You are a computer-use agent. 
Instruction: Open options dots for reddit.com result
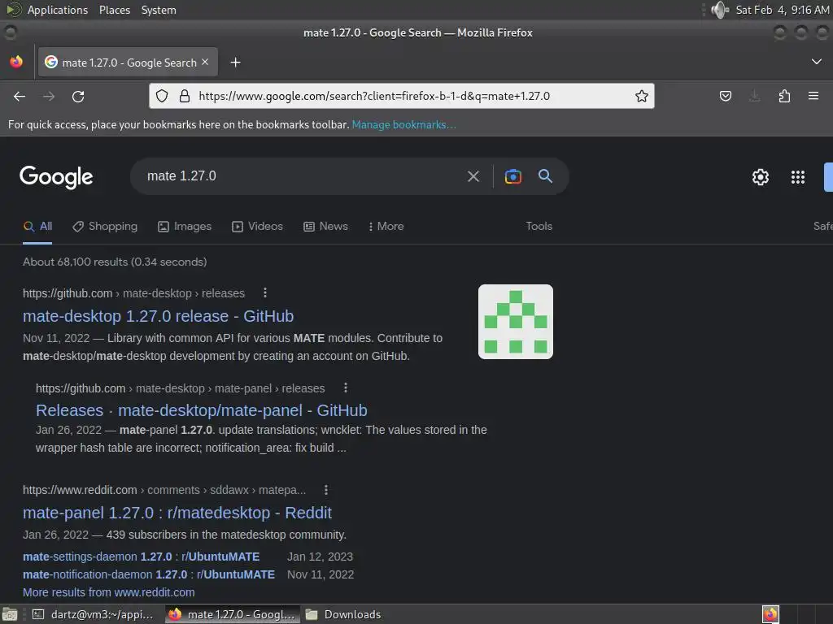click(x=325, y=490)
